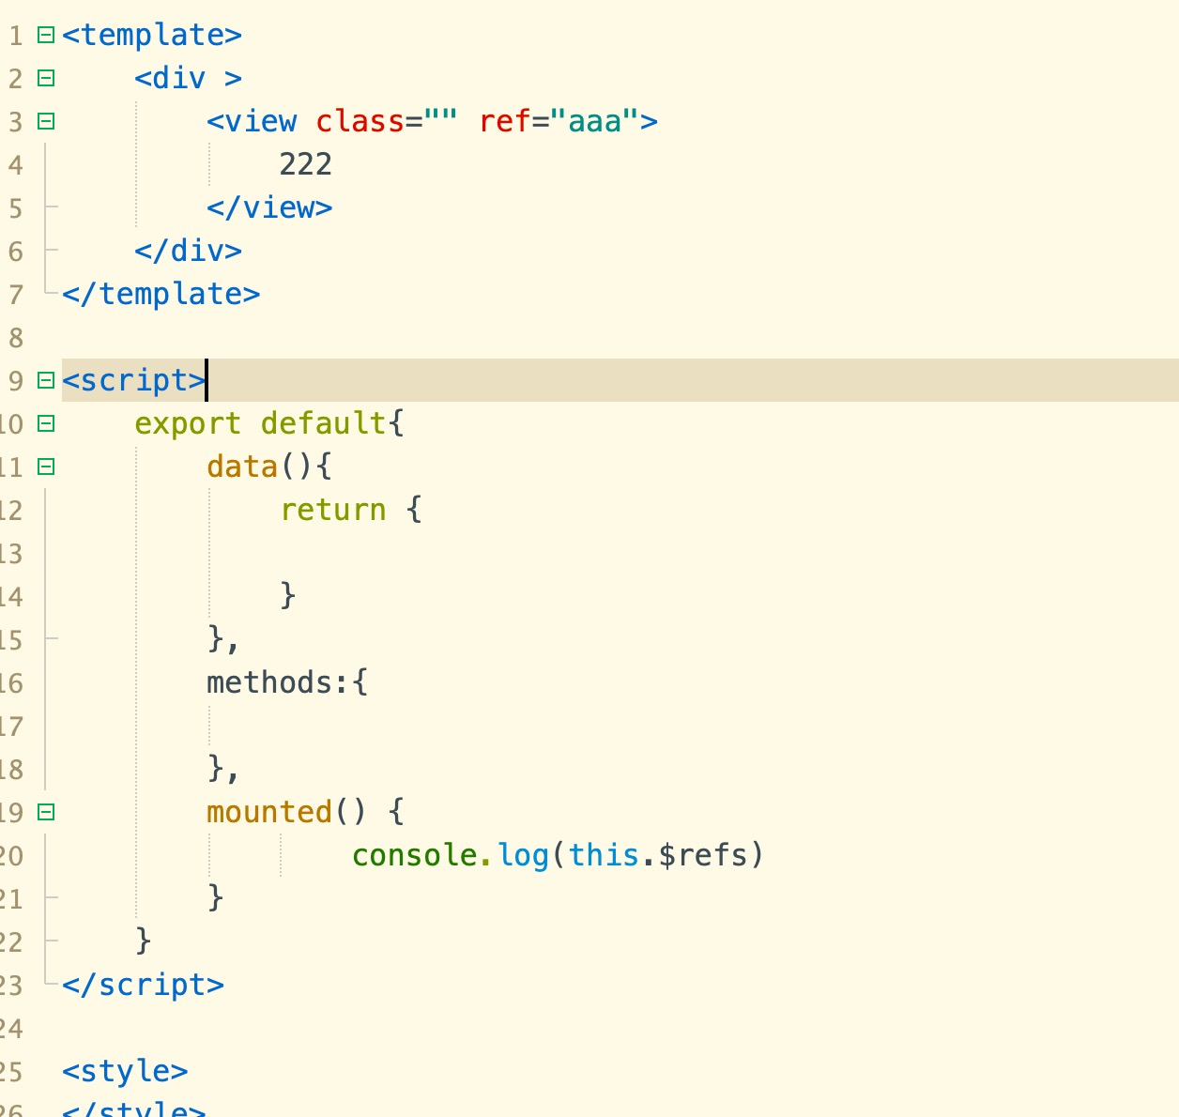
Task: Collapse the script block on line 9
Action: coord(45,381)
